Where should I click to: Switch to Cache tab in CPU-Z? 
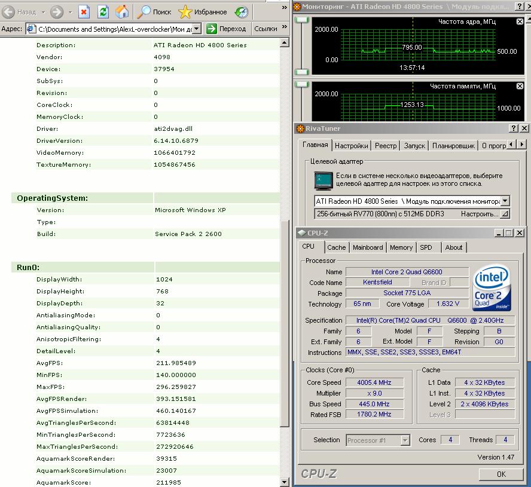pos(337,247)
